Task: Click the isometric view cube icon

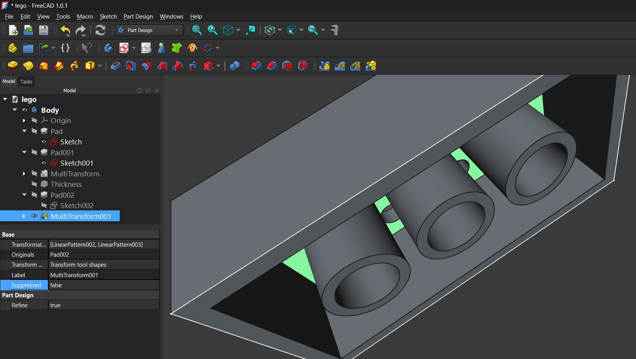Action: tap(228, 30)
